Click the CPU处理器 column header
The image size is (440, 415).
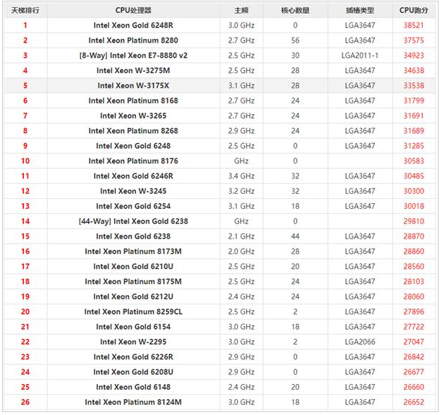(x=133, y=10)
